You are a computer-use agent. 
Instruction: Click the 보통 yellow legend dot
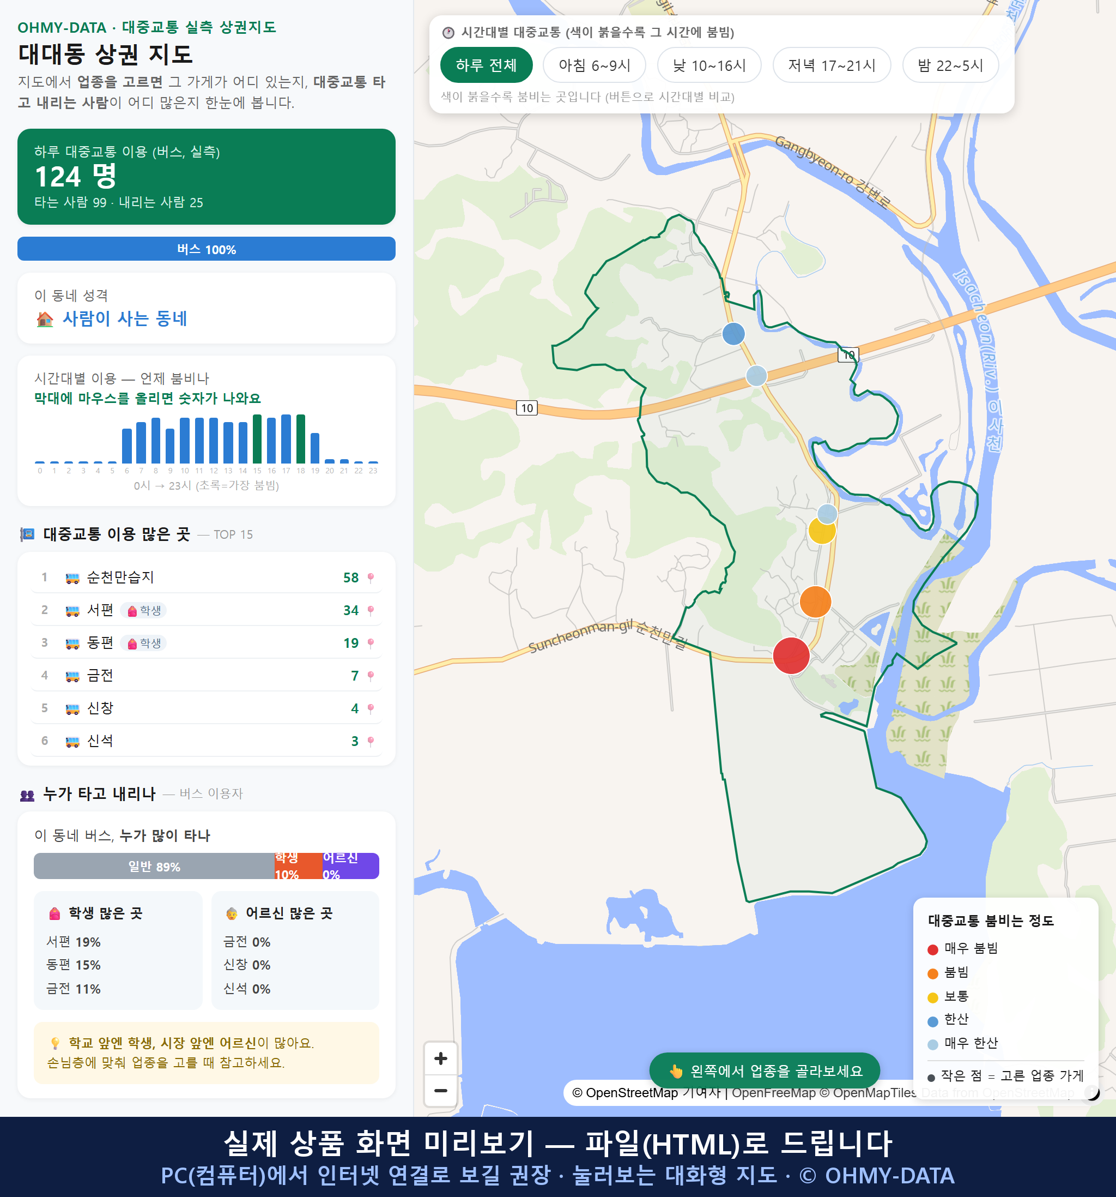(932, 998)
